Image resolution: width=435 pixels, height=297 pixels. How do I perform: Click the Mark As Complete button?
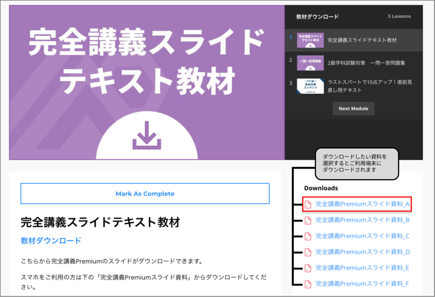pos(145,194)
